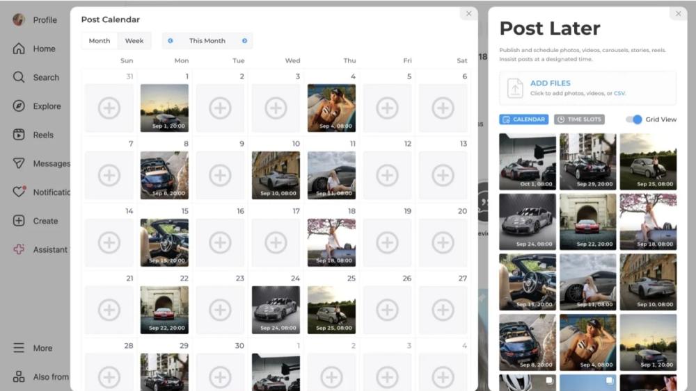The image size is (696, 391).
Task: Click the Add Files upload icon
Action: tap(515, 88)
